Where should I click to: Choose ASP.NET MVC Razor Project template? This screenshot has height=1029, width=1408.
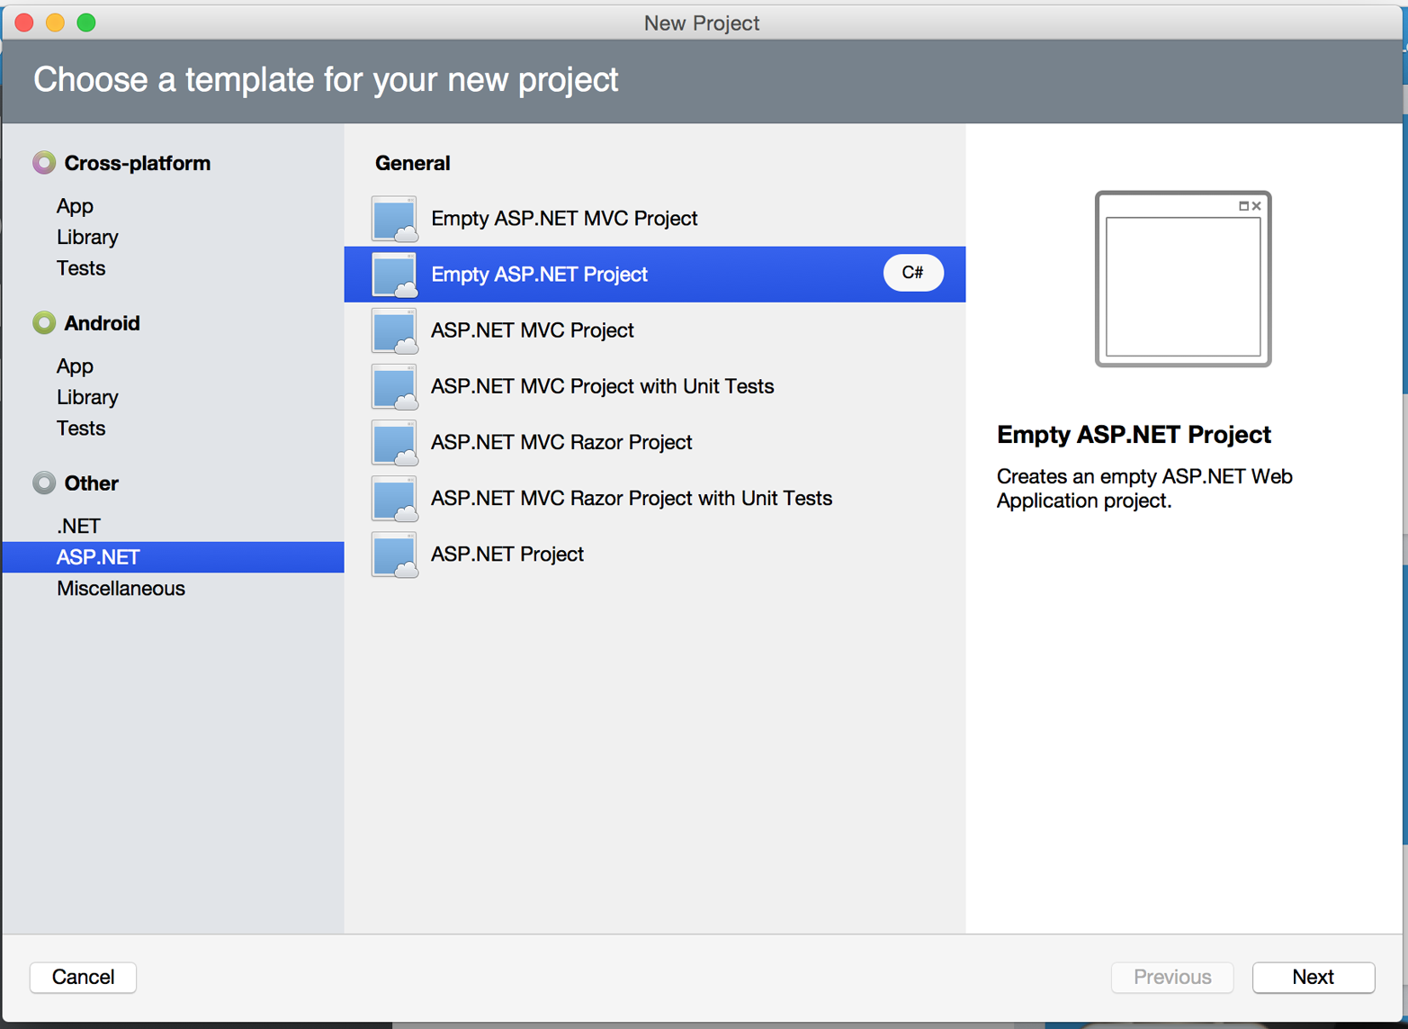pyautogui.click(x=655, y=442)
